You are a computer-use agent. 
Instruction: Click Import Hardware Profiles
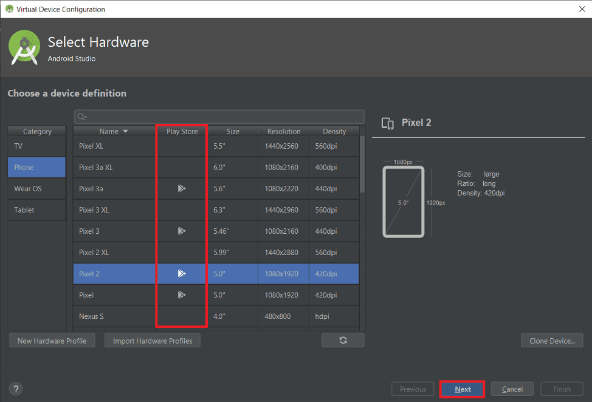coord(152,340)
